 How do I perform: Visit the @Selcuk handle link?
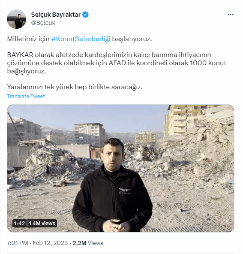(43, 23)
